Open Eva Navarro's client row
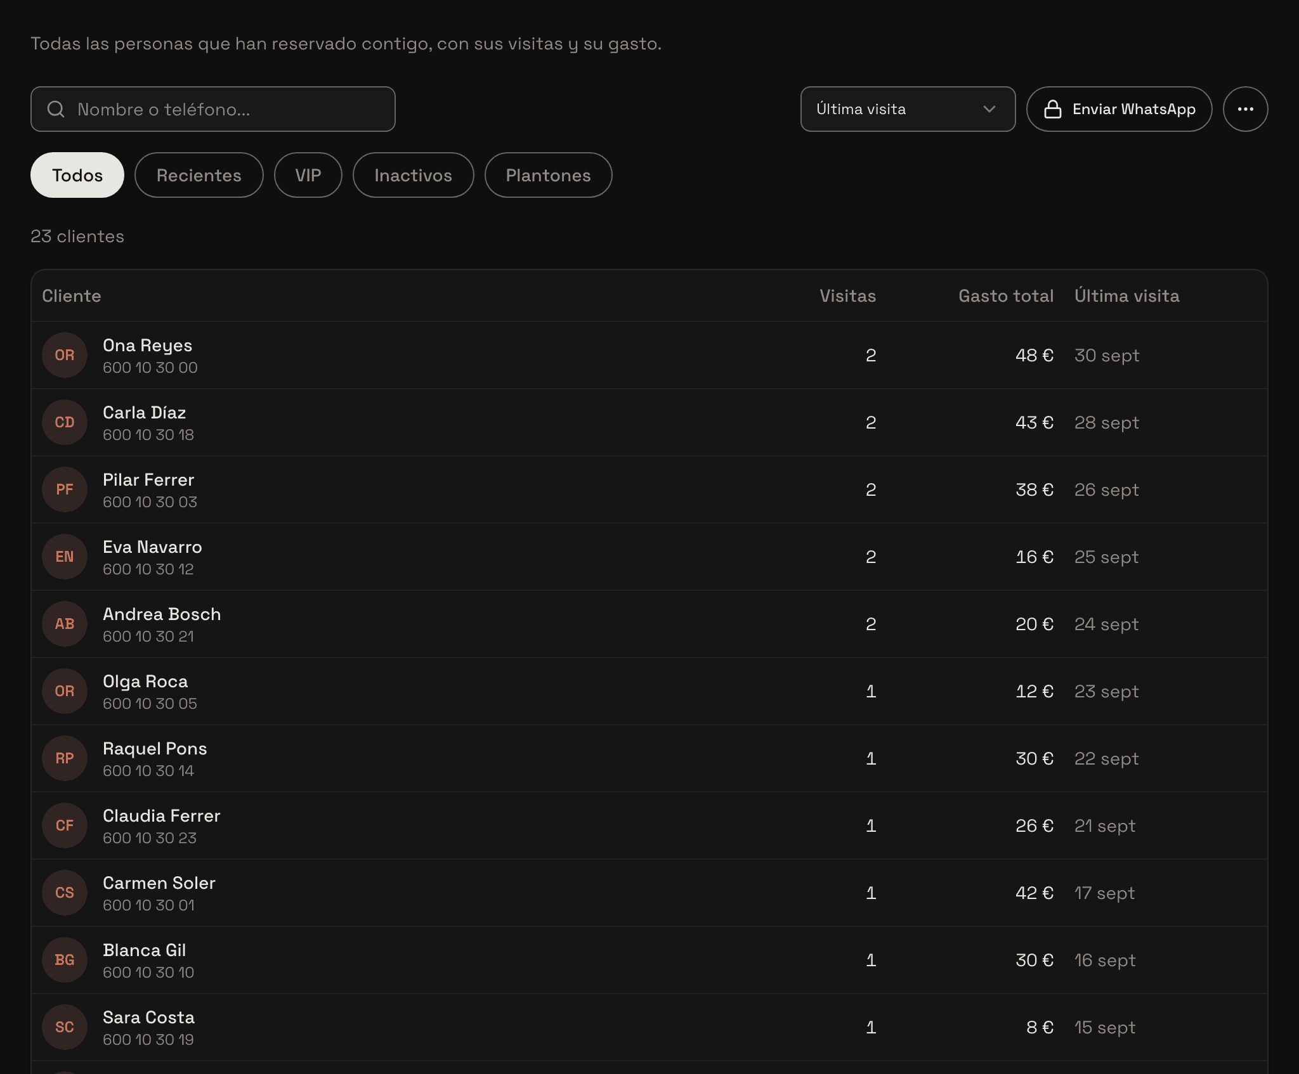Image resolution: width=1299 pixels, height=1074 pixels. (x=649, y=557)
